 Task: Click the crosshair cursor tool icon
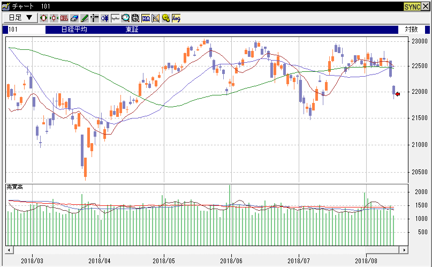click(95, 18)
